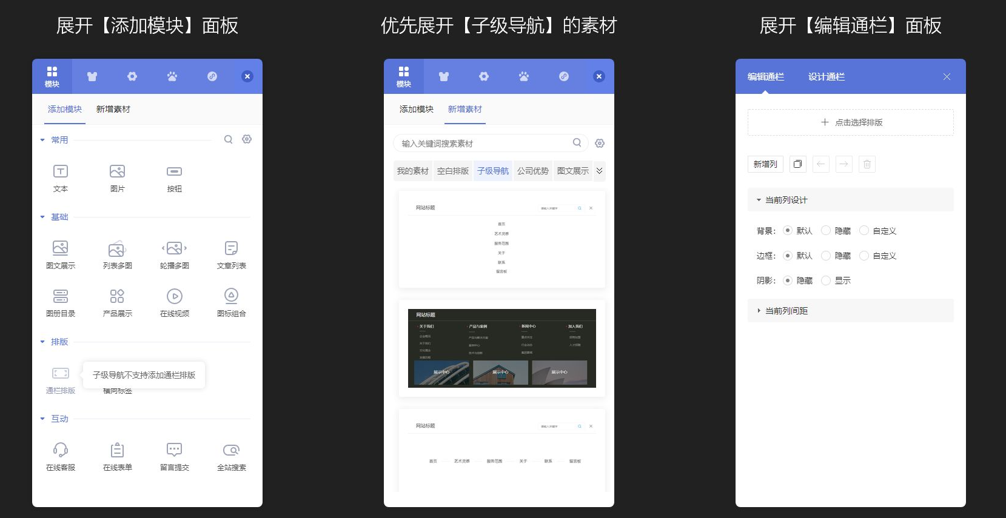This screenshot has height=518, width=1006.
Task: Click the flower gear icon in 子级导航素材 panel header
Action: point(484,76)
